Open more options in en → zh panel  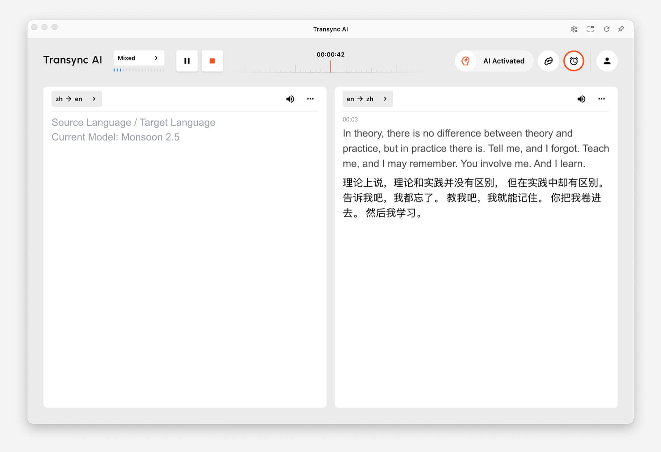602,99
